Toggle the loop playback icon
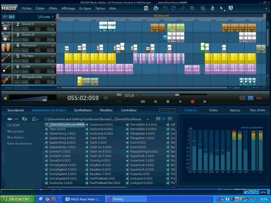 tap(106, 98)
